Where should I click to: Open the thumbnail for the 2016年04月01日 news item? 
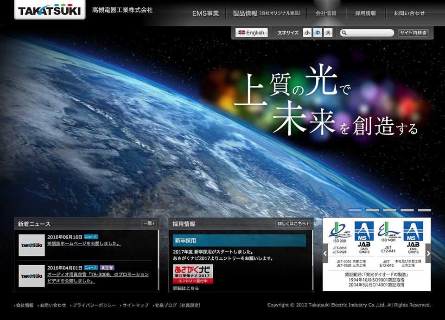point(32,276)
